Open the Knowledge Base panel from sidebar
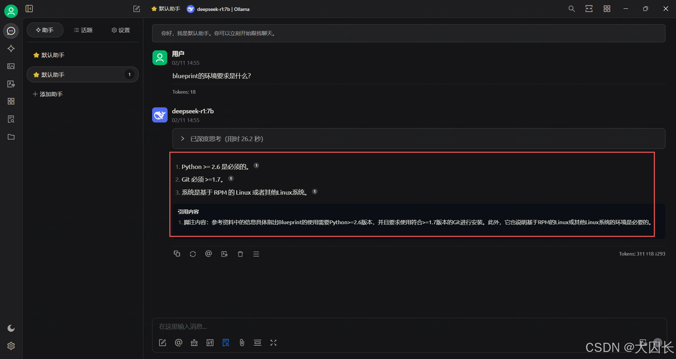Viewport: 676px width, 359px height. (x=11, y=119)
